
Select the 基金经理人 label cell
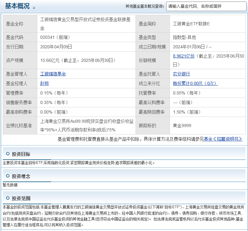pos(20,83)
